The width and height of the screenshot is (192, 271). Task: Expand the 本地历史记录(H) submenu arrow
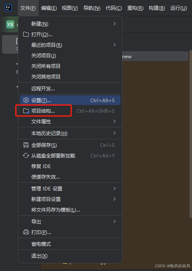(x=114, y=133)
